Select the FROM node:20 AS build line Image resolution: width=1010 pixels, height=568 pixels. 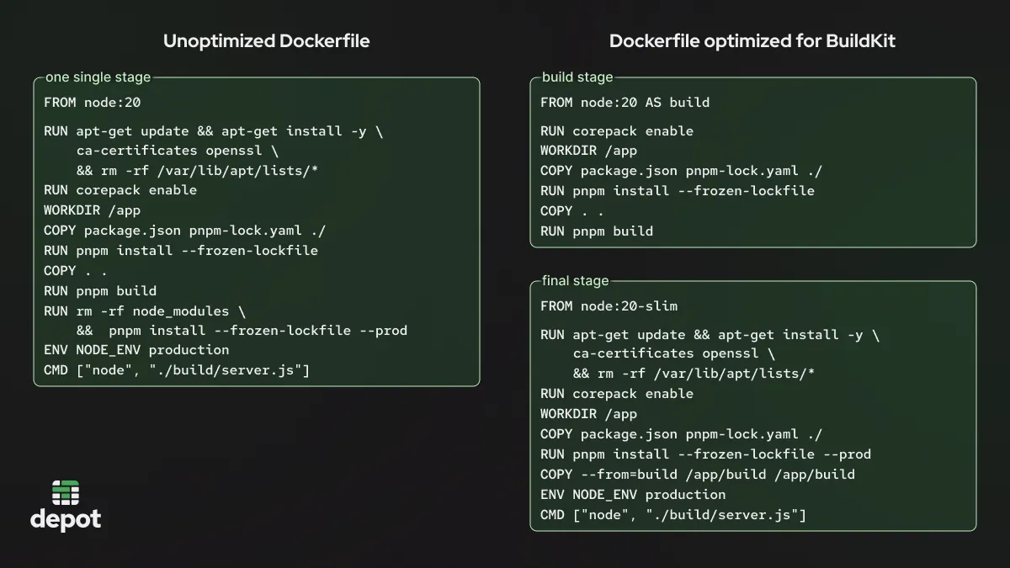625,102
